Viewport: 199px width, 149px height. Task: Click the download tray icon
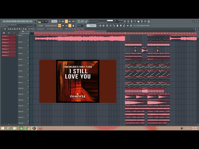[x=149, y=21]
